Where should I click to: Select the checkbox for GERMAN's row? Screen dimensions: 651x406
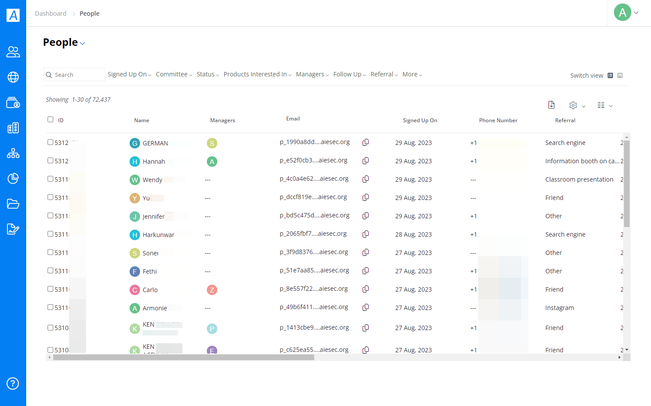pyautogui.click(x=50, y=142)
